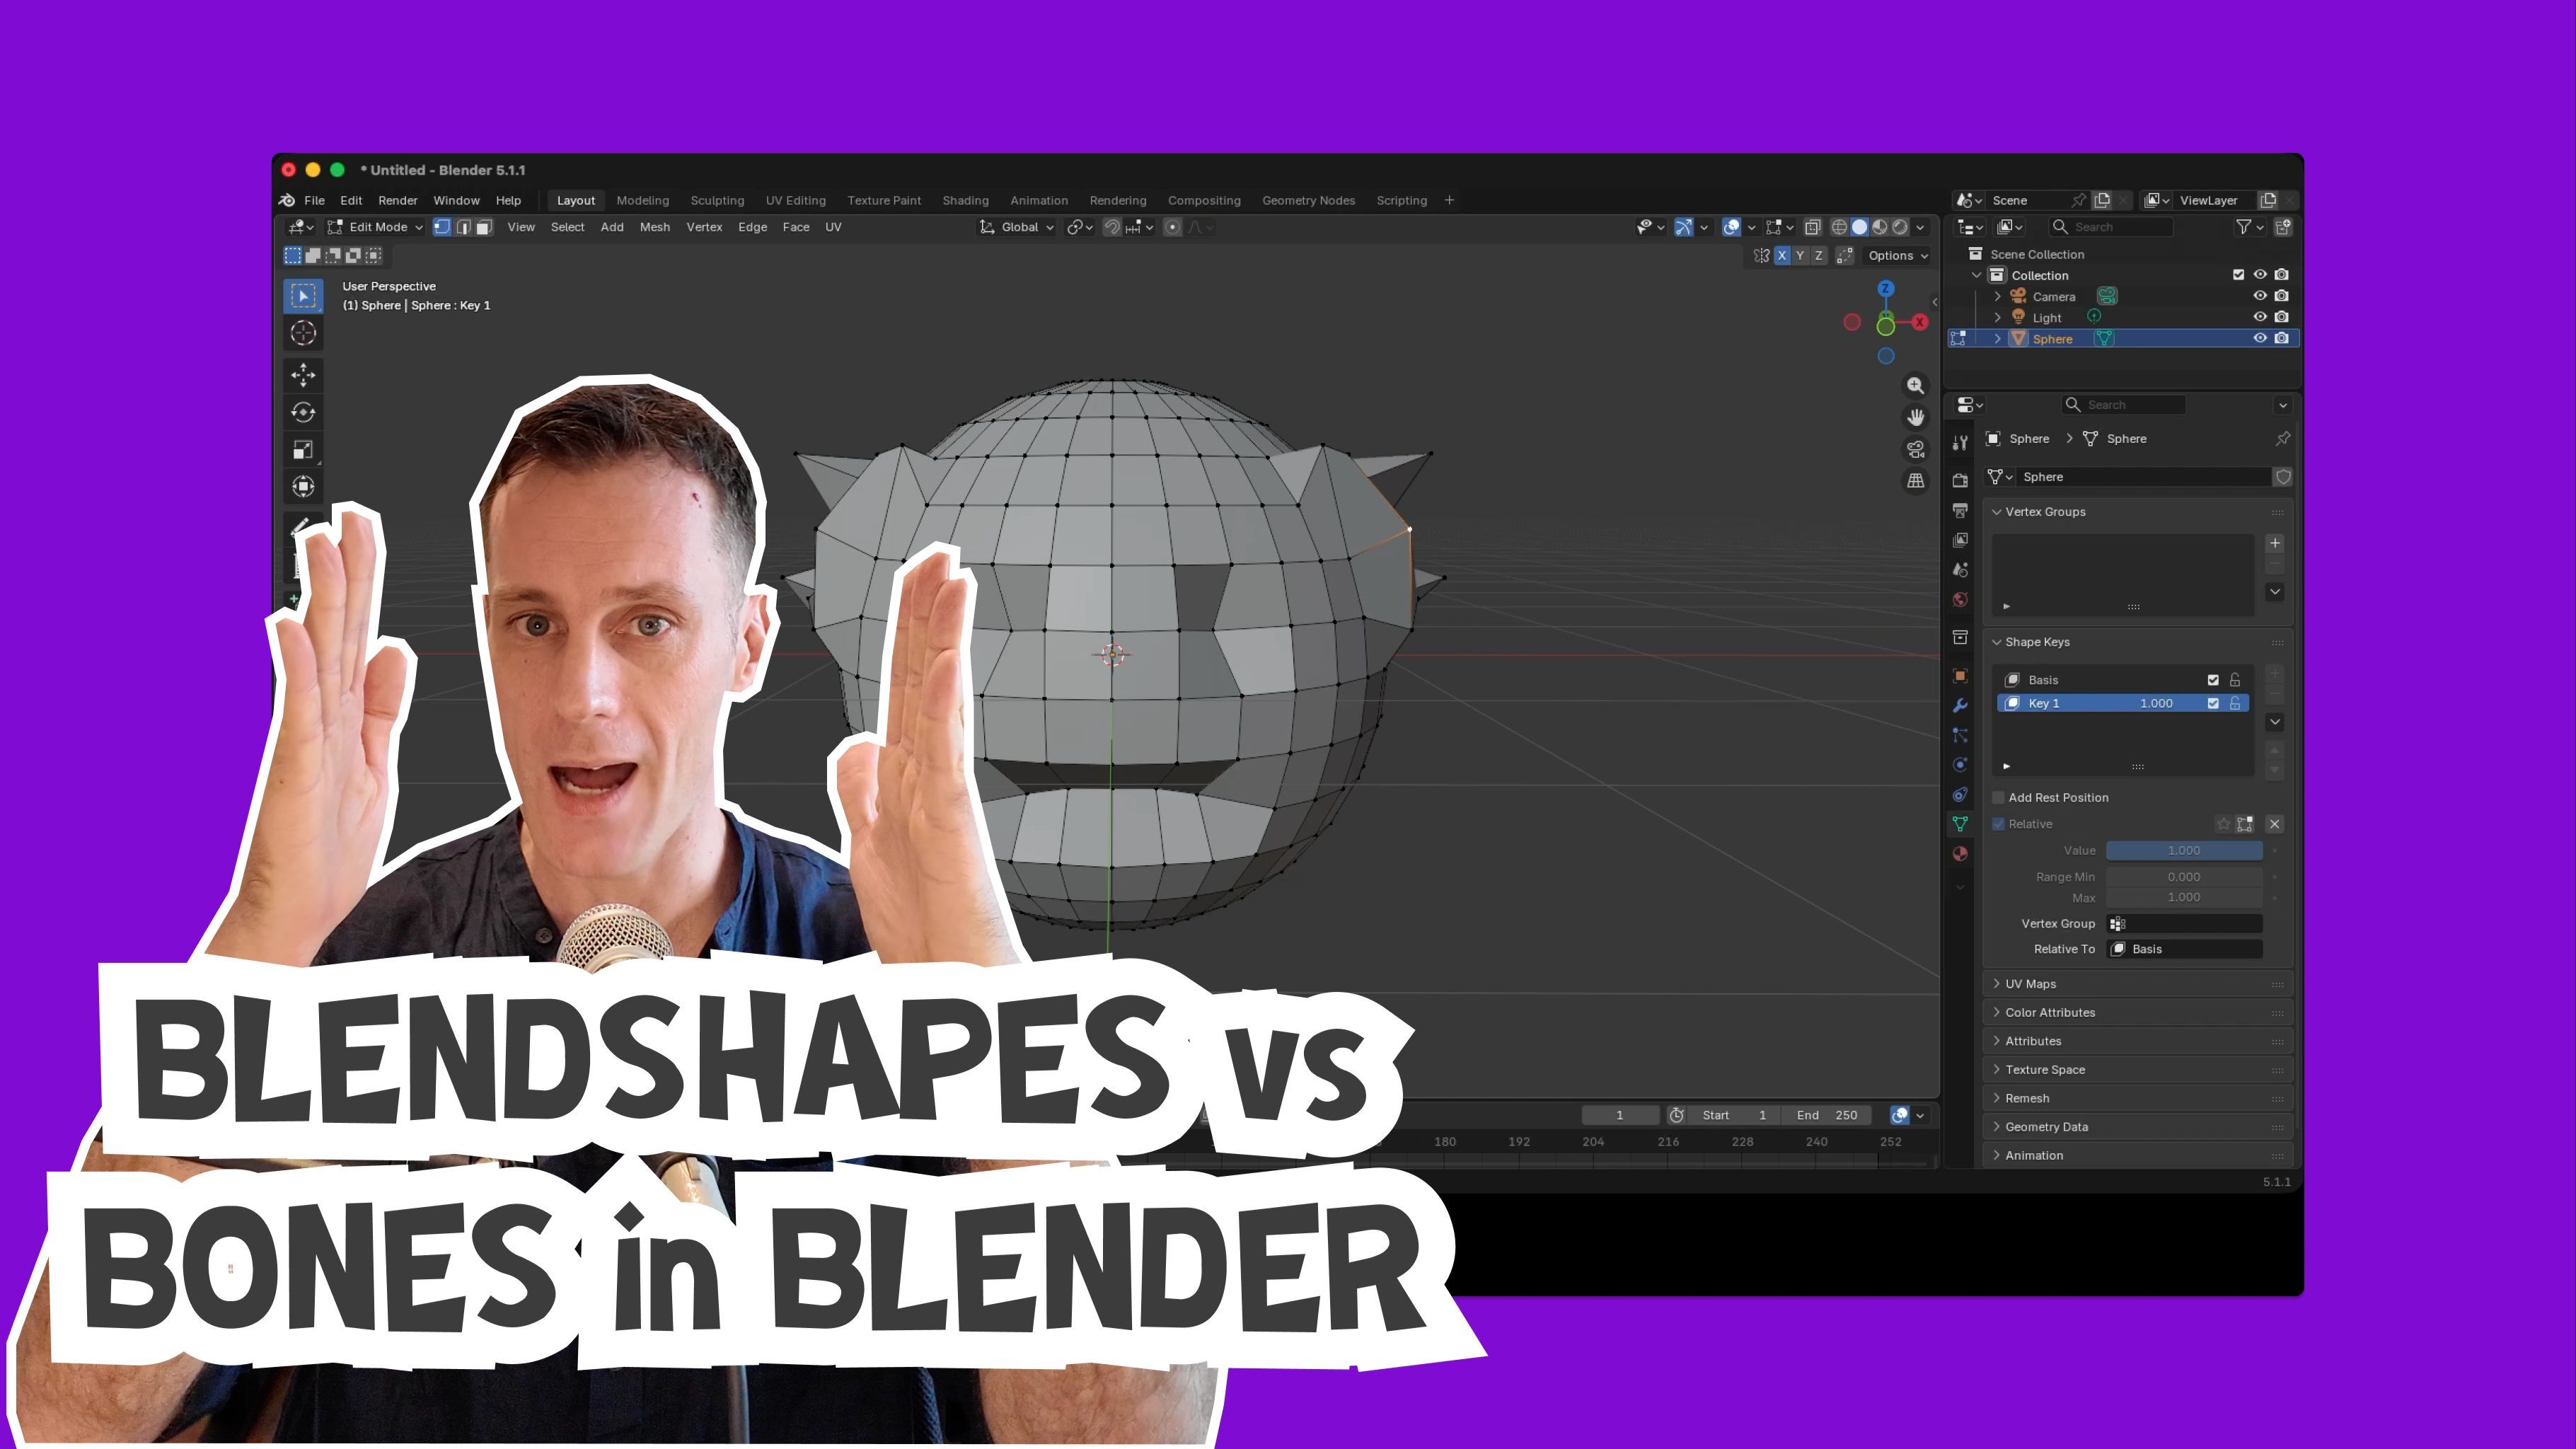The image size is (2576, 1449).
Task: Switch viewport shading to wireframe
Action: click(1839, 227)
